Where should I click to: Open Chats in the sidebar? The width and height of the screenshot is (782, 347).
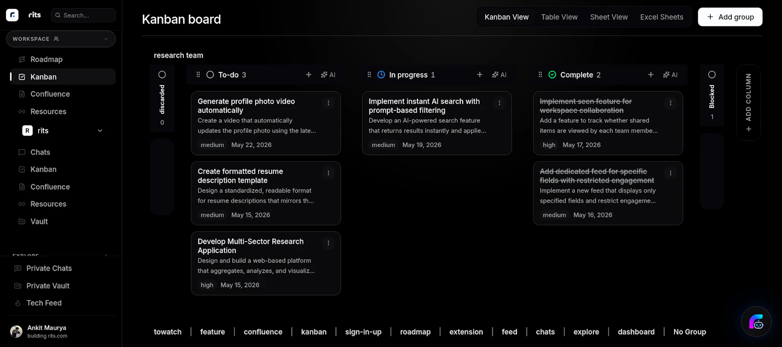click(63, 152)
